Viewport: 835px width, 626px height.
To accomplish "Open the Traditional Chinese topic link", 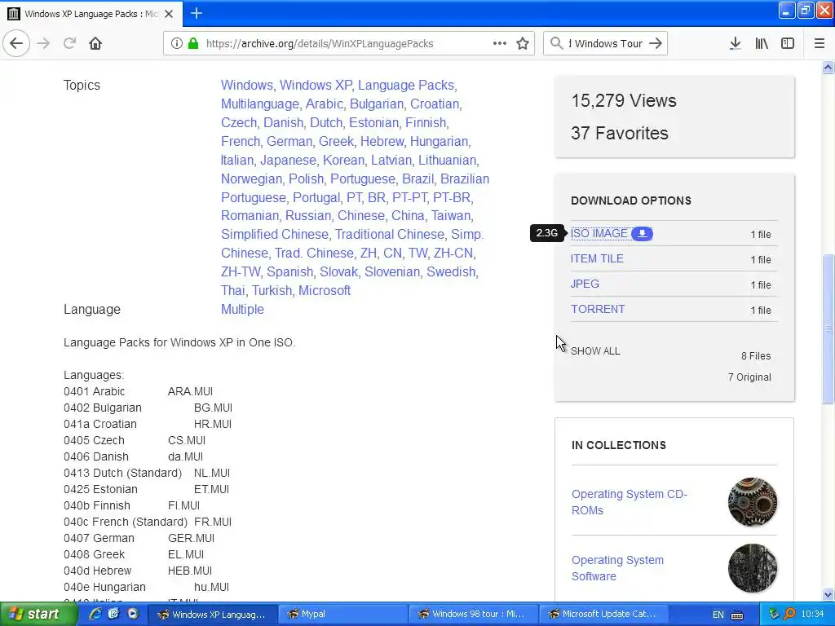I will tap(389, 235).
